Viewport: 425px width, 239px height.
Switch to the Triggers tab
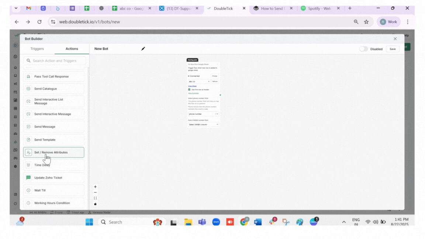click(37, 49)
